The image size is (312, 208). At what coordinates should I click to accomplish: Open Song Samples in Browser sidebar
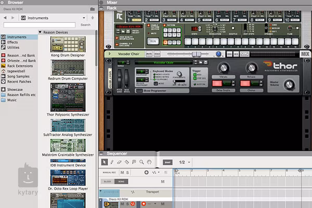18,76
